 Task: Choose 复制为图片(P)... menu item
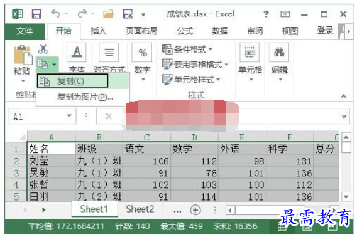pos(85,97)
